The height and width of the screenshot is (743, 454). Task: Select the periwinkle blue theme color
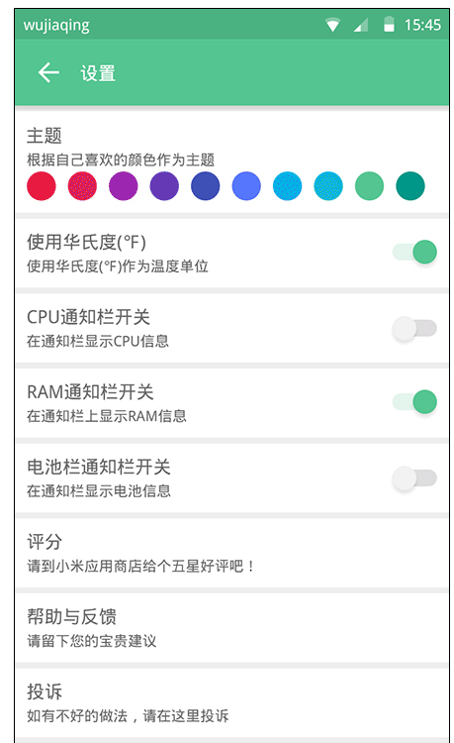pos(246,186)
